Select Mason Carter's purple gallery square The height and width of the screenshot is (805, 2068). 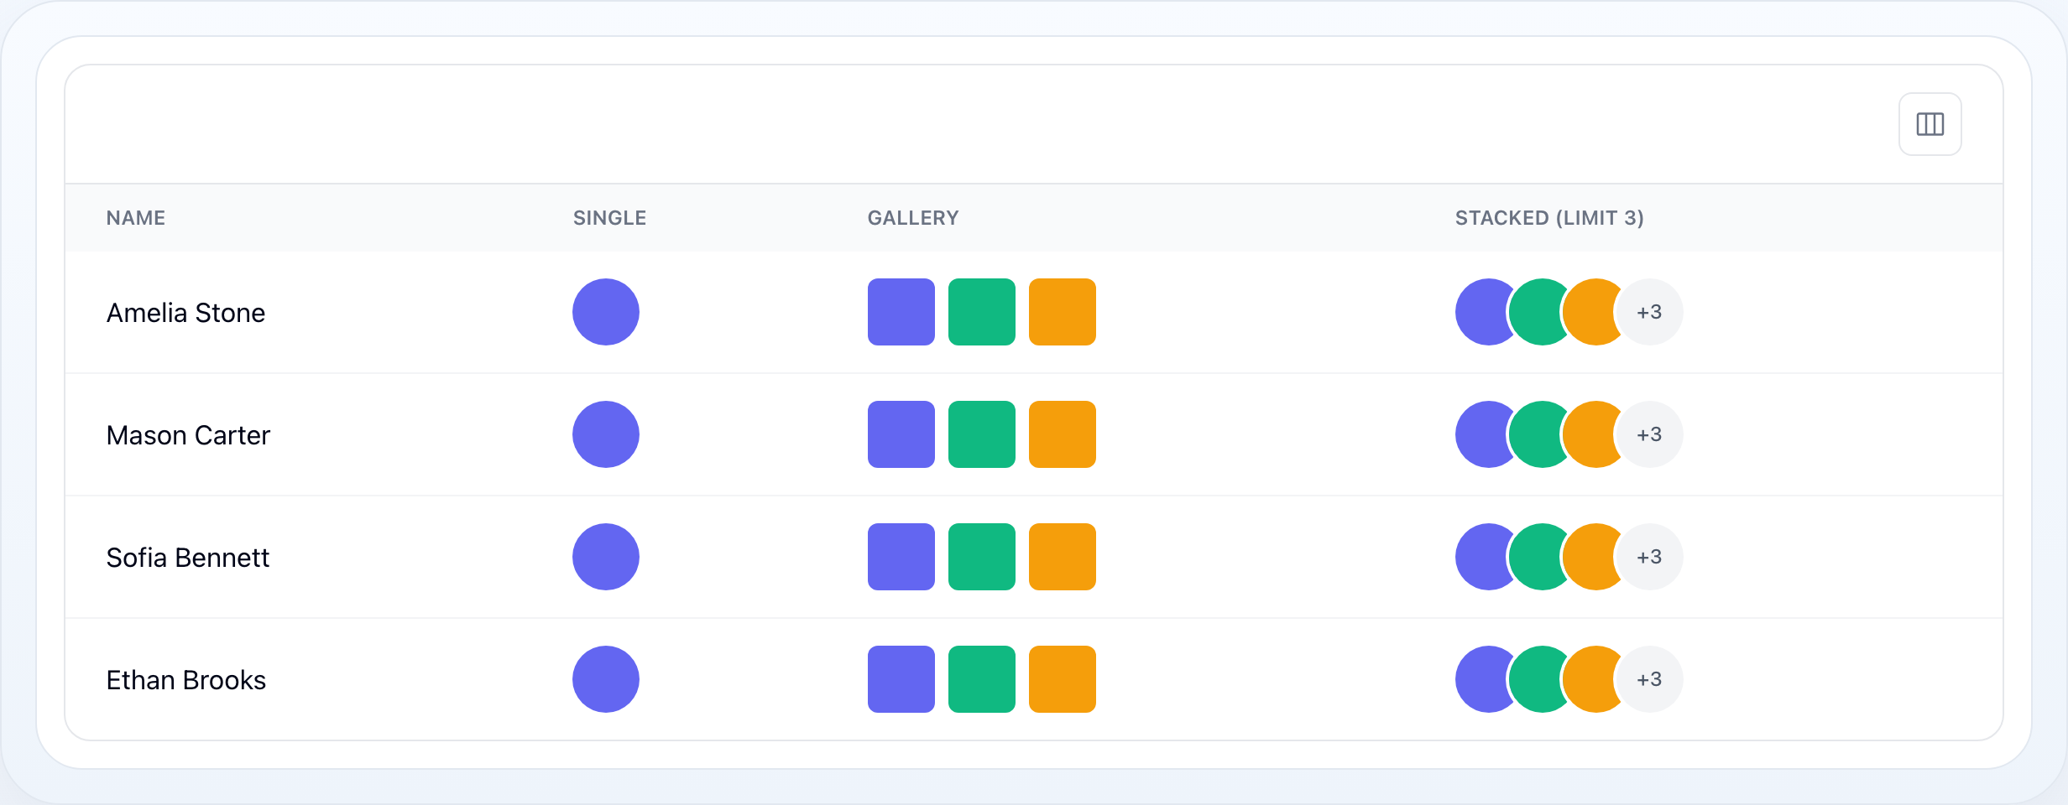click(x=901, y=434)
